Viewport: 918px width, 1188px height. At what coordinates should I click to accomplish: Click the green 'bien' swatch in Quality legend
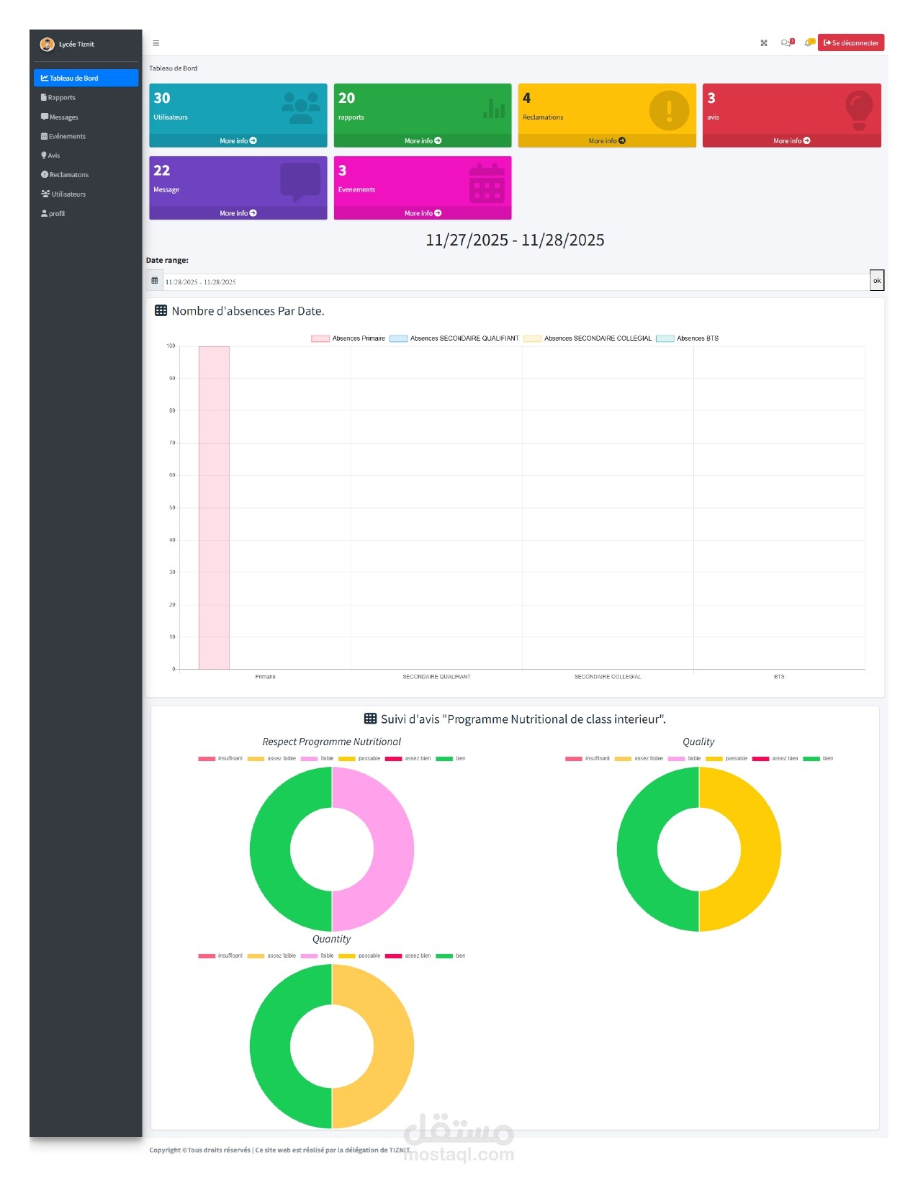click(811, 759)
